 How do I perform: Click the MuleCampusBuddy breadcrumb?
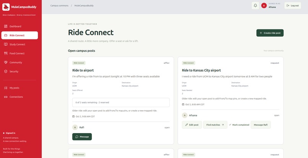coord(84,5)
